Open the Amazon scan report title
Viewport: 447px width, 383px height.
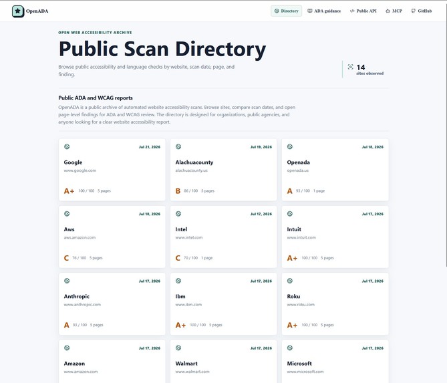coord(74,364)
